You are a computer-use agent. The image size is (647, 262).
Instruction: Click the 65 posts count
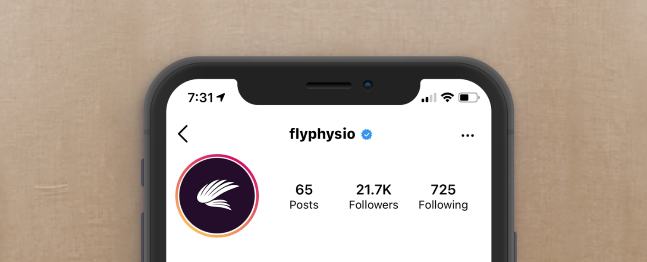[x=304, y=189]
